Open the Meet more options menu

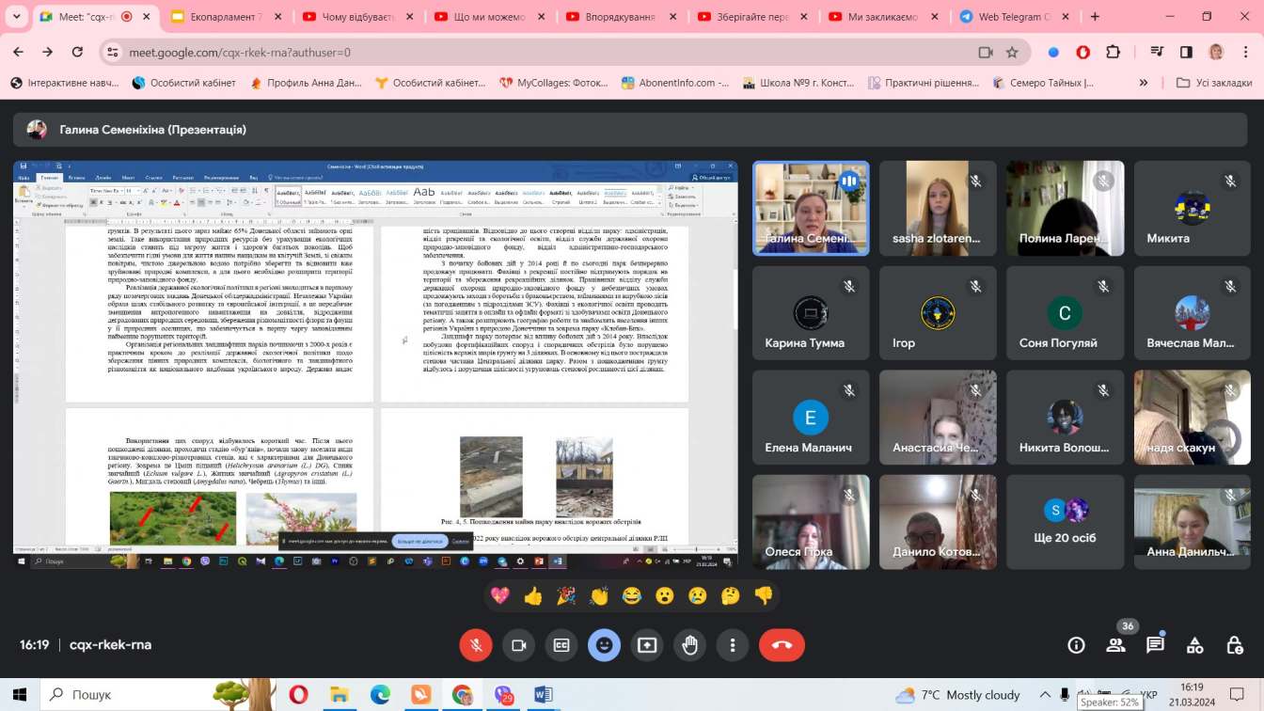pos(733,645)
